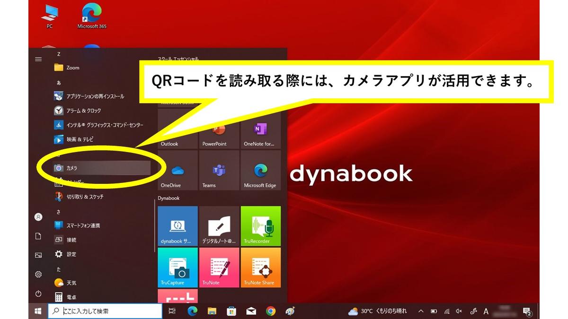Viewport: 568px width, 319px height.
Task: Expand the Zoom folder in app list
Action: (102, 68)
